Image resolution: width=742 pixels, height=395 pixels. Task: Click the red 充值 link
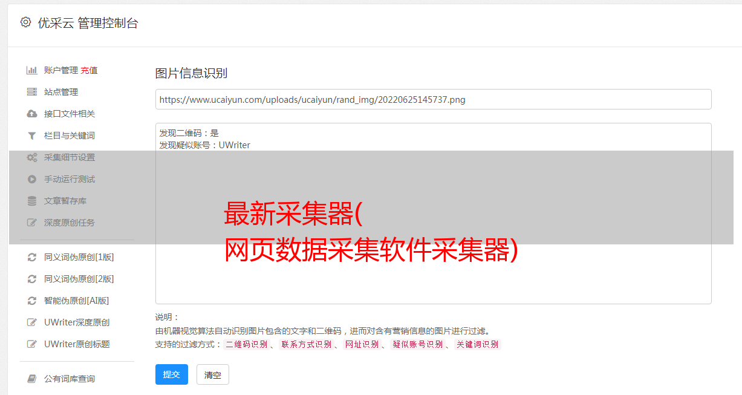point(89,70)
